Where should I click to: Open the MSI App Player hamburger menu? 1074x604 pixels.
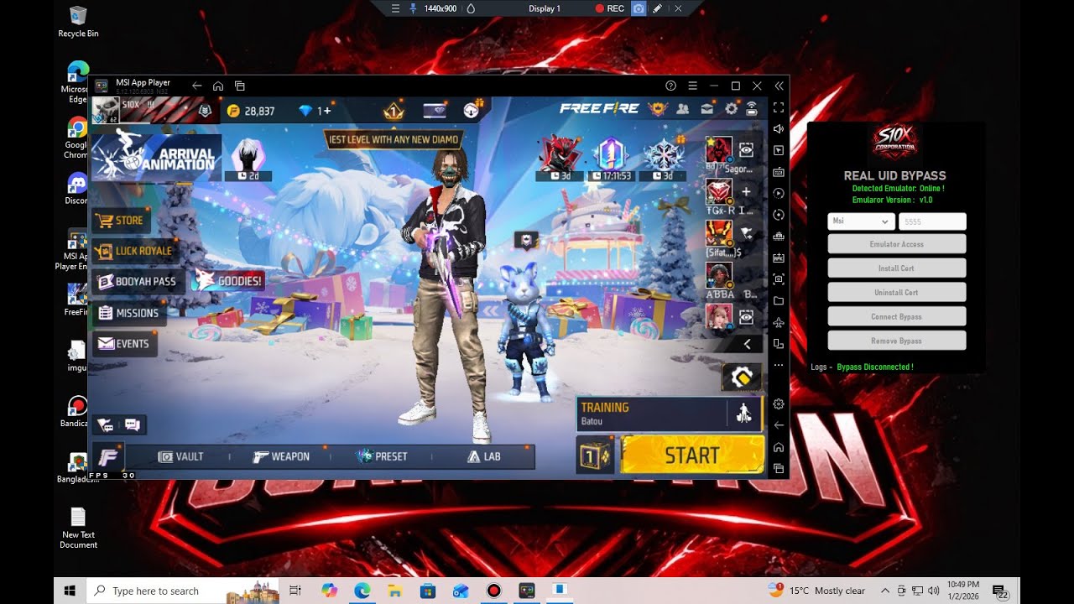(692, 86)
